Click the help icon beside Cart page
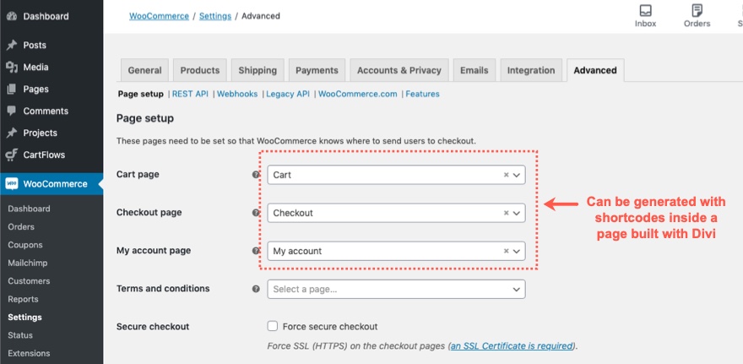The width and height of the screenshot is (743, 364). click(256, 175)
